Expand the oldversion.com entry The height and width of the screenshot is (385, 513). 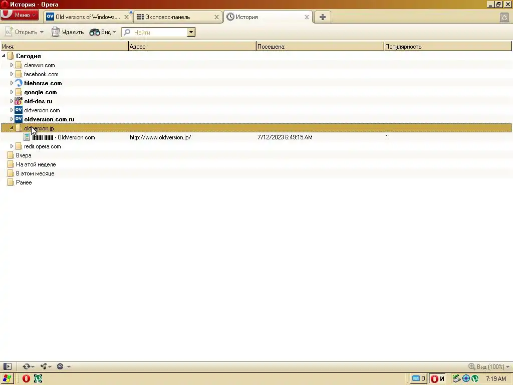(12, 110)
